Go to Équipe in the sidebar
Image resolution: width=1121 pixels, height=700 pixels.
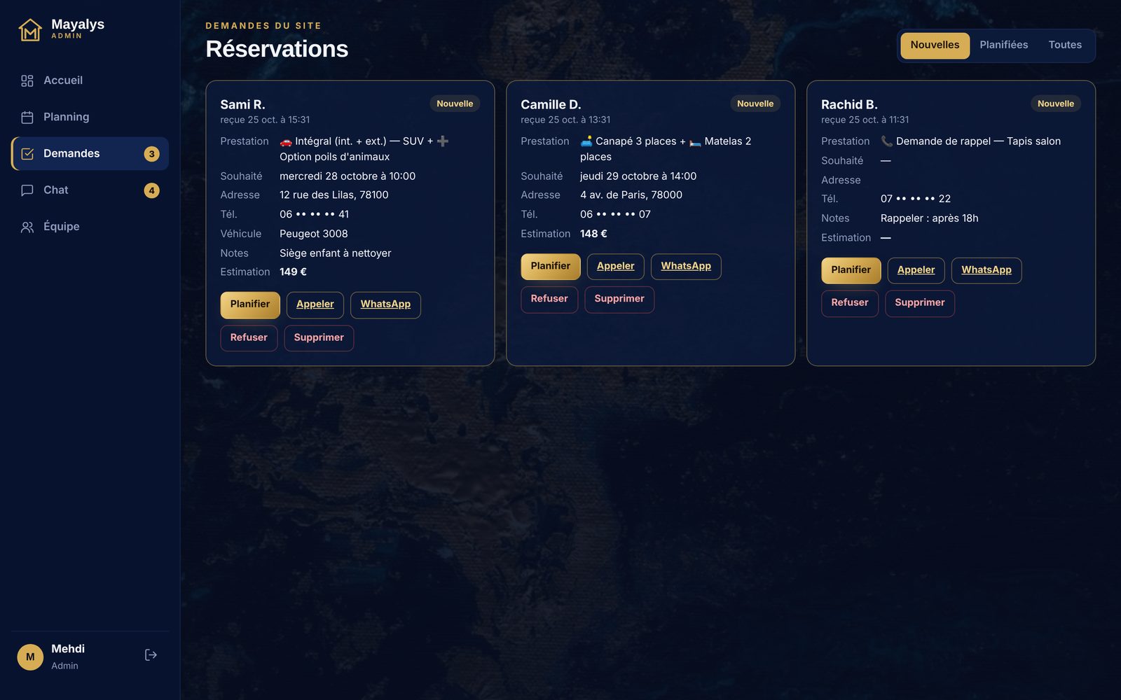pyautogui.click(x=90, y=227)
